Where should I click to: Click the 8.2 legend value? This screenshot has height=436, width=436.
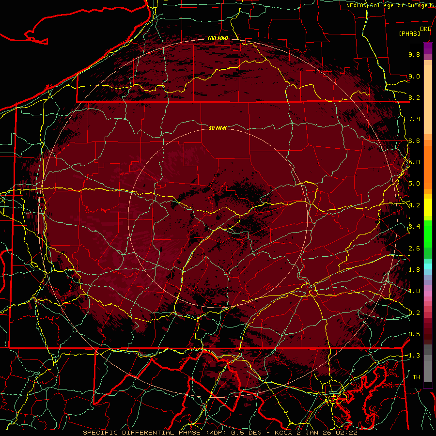point(414,97)
